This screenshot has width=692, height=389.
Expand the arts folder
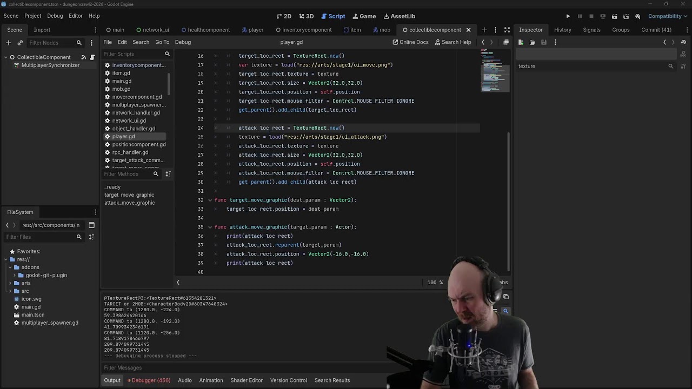point(10,283)
